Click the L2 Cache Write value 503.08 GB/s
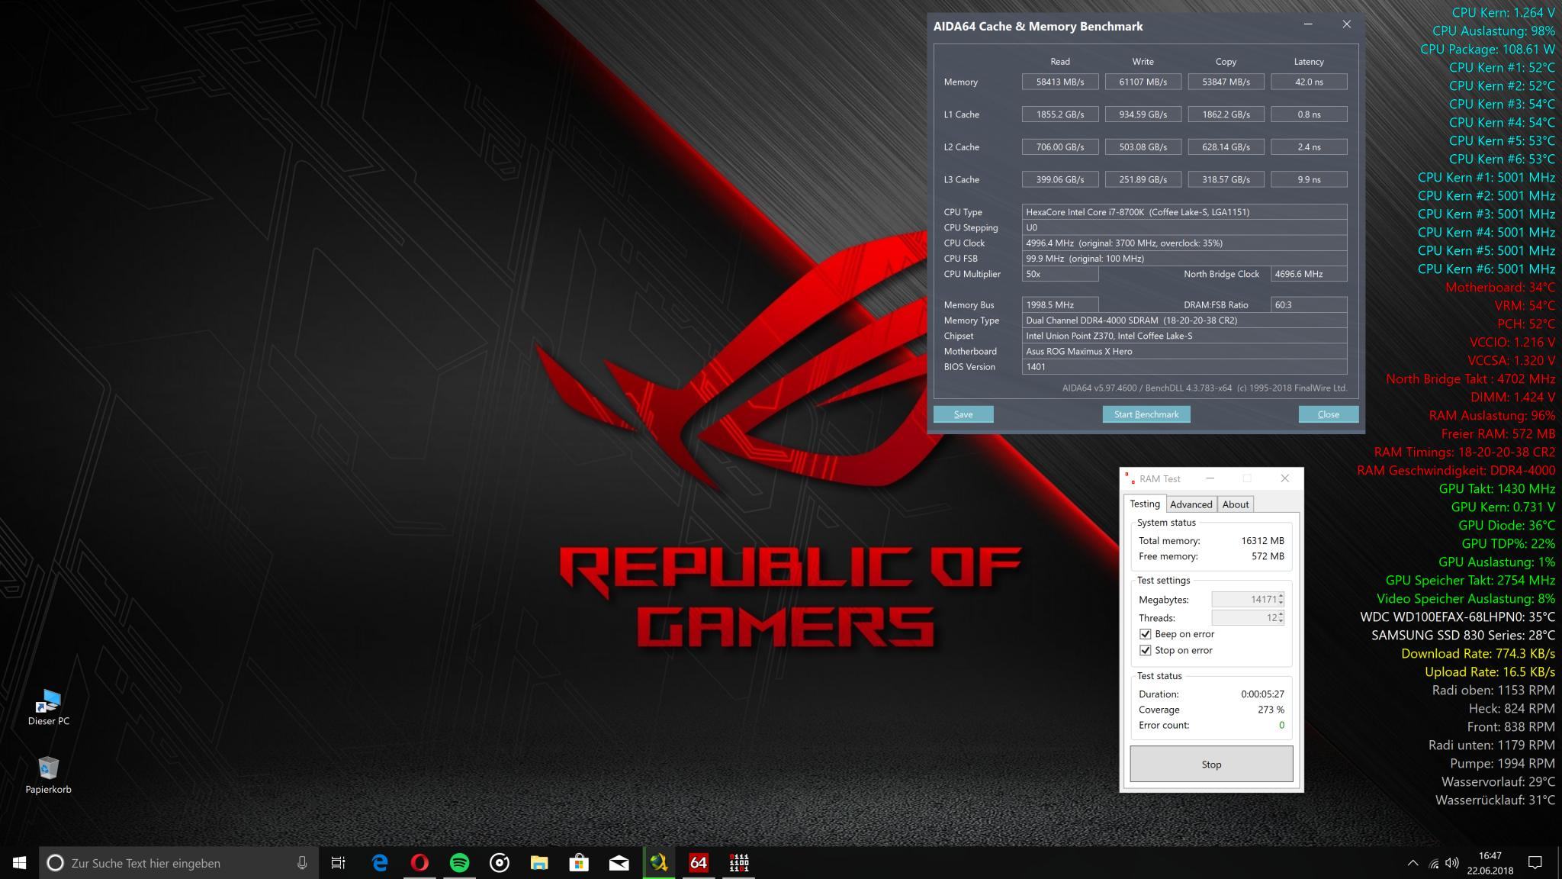The height and width of the screenshot is (879, 1562). coord(1143,146)
